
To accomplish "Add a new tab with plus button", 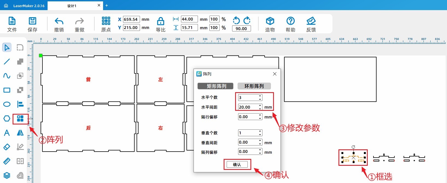I will (107, 5).
